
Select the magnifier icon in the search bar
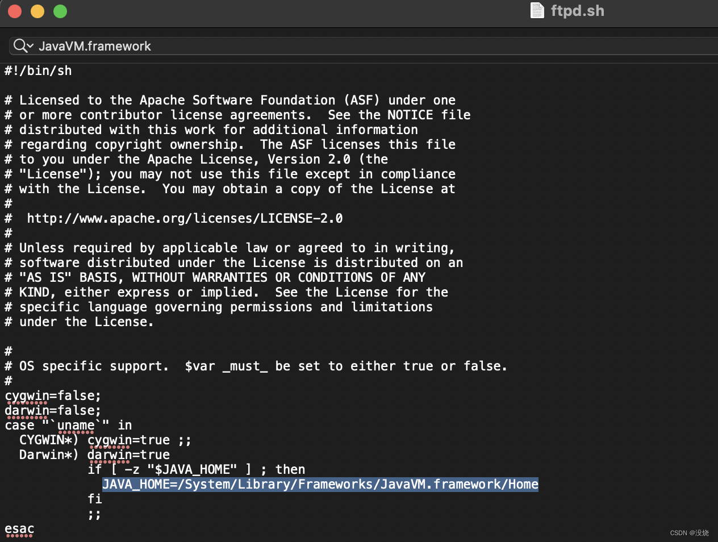pyautogui.click(x=19, y=46)
